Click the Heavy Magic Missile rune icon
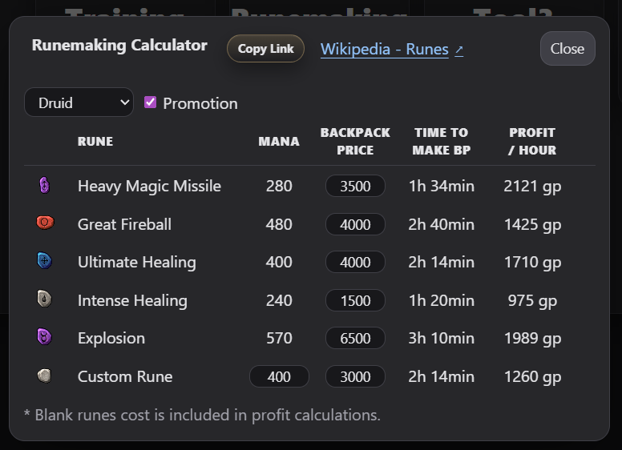This screenshot has height=450, width=622. [x=45, y=186]
